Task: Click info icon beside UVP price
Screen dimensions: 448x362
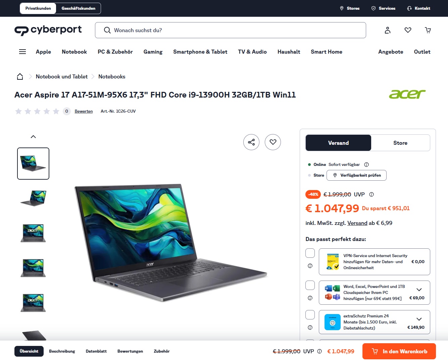Action: pos(371,194)
